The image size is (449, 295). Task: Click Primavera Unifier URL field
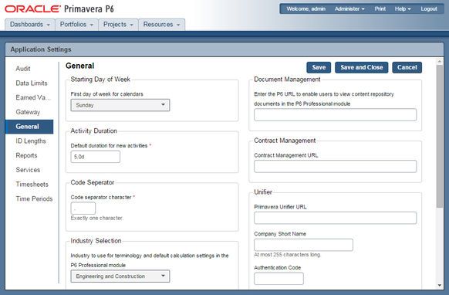335,218
